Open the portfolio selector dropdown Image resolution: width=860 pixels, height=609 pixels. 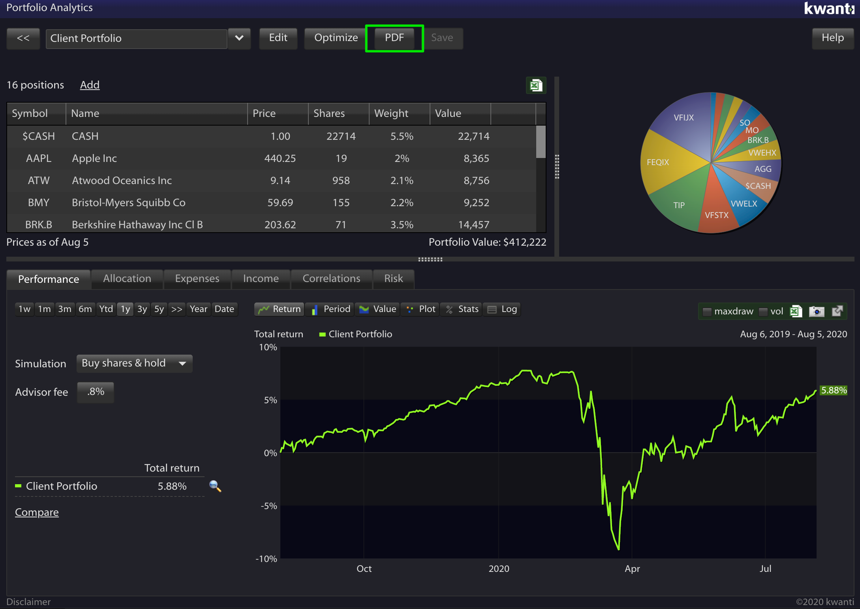pyautogui.click(x=239, y=38)
